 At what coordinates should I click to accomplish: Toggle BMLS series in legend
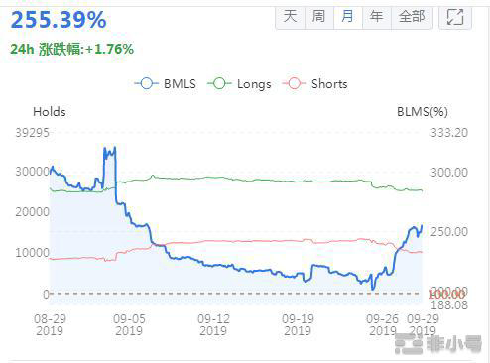[x=166, y=84]
